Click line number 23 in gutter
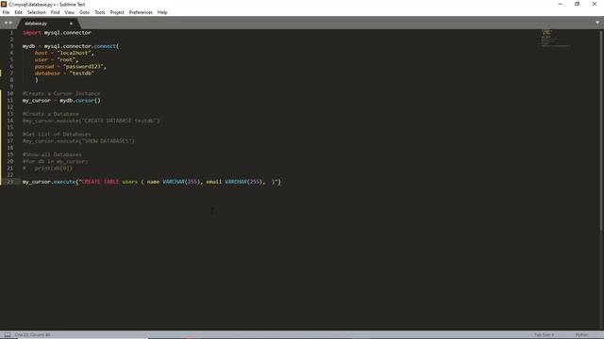Screen dimensions: 604x339 click(x=10, y=182)
